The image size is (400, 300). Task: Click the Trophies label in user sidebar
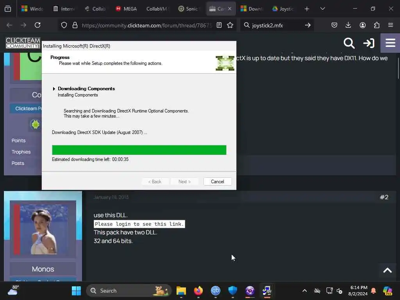pos(21,152)
